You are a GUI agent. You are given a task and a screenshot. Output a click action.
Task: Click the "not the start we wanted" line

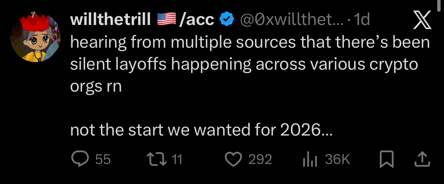pos(202,131)
